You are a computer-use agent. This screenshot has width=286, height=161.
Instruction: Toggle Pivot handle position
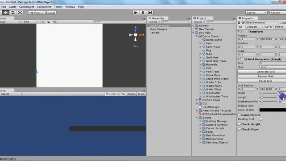click(35, 13)
